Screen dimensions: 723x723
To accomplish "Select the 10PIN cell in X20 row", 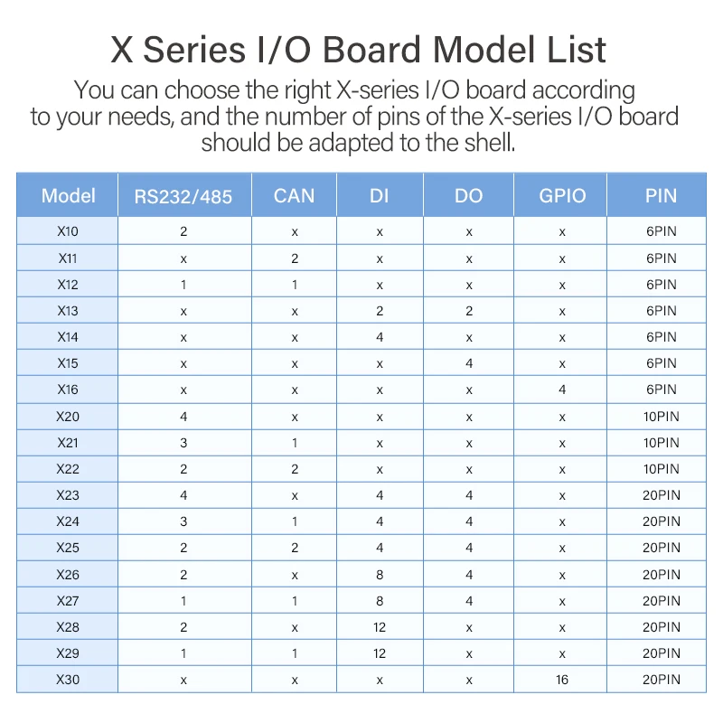I will (x=661, y=417).
